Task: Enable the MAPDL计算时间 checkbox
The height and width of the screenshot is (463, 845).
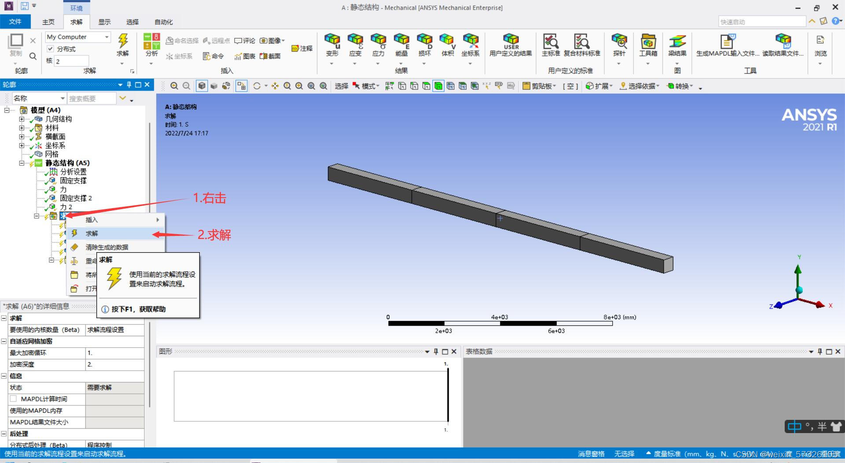Action: 14,399
